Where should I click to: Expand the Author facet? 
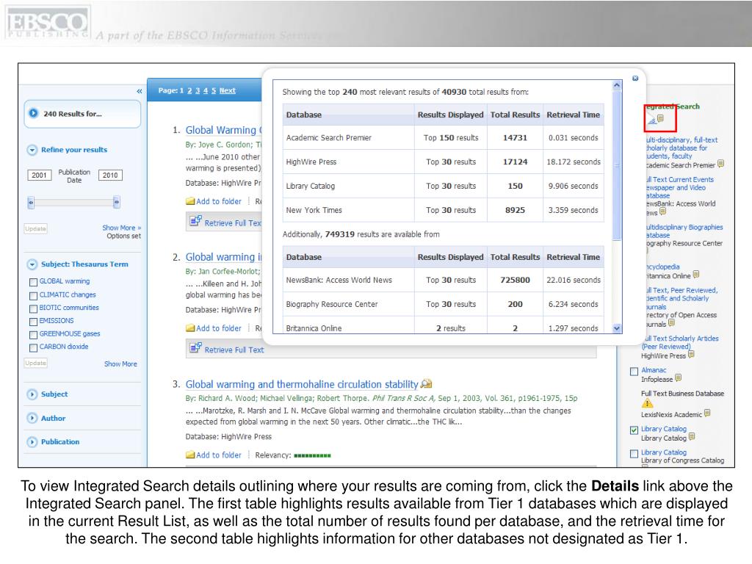[x=32, y=418]
